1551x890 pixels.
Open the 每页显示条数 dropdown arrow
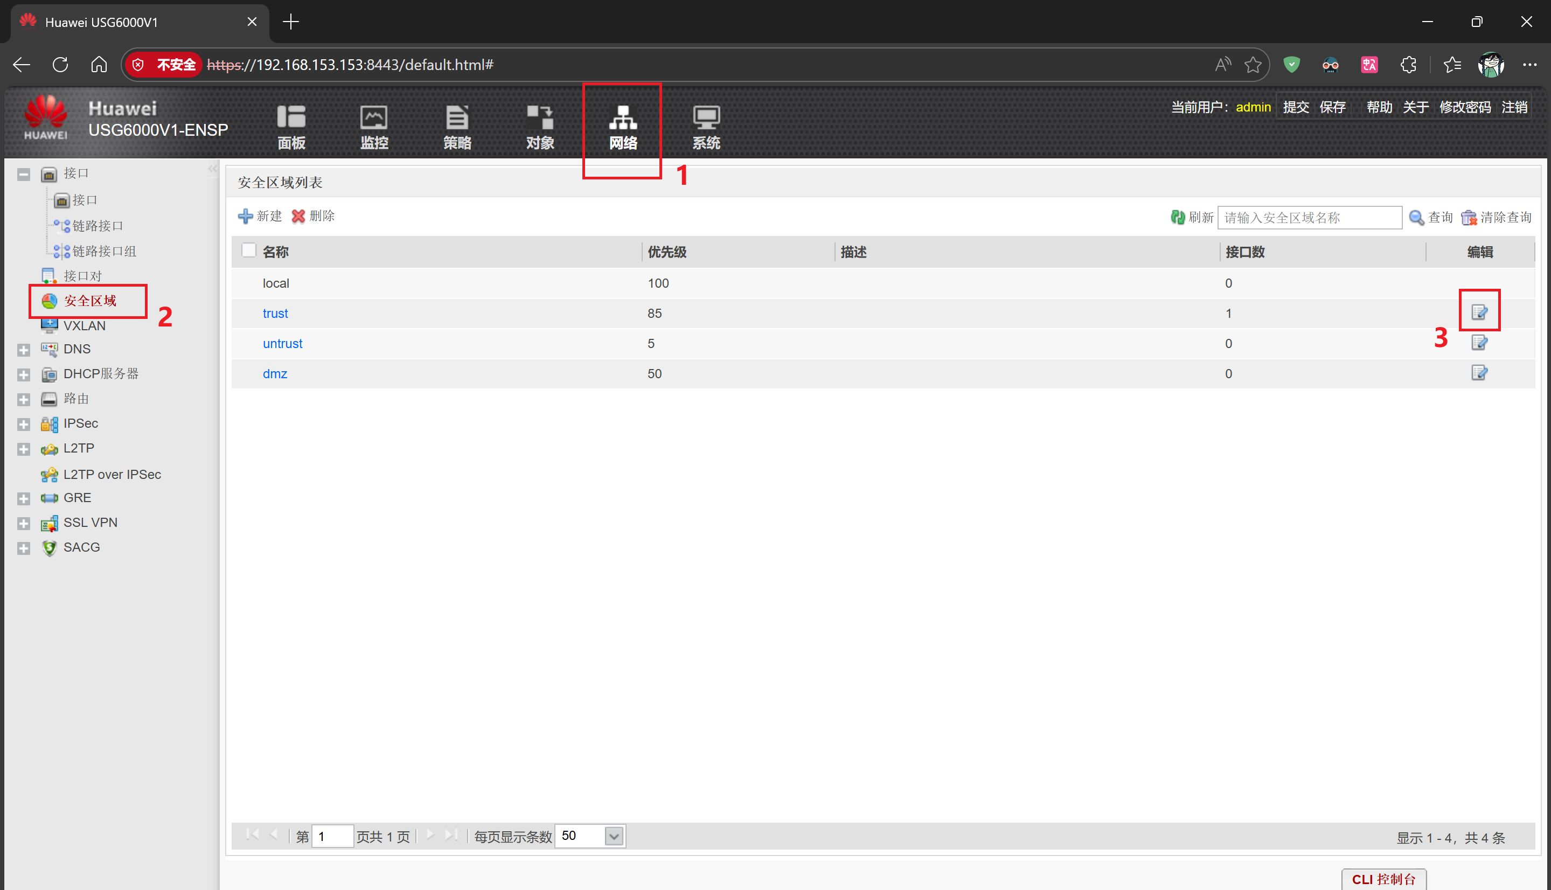pos(614,836)
